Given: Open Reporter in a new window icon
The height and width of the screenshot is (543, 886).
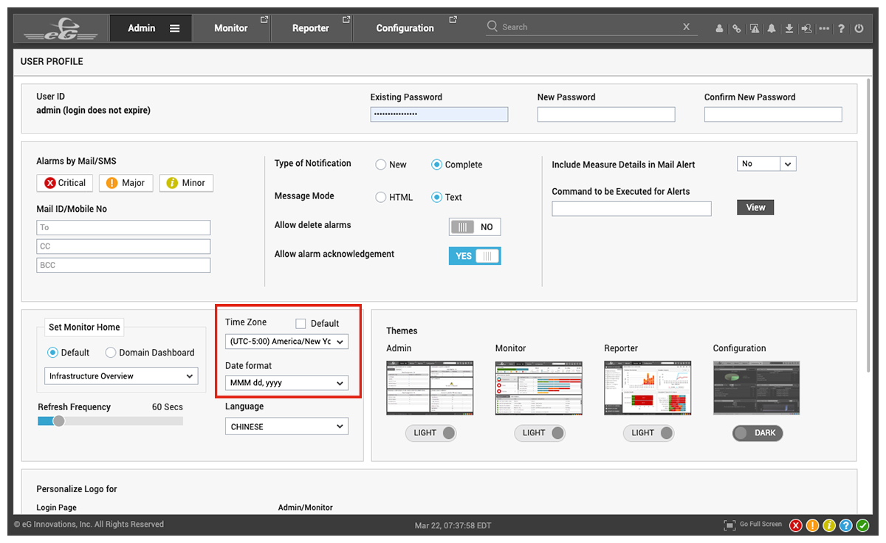Looking at the screenshot, I should (346, 20).
